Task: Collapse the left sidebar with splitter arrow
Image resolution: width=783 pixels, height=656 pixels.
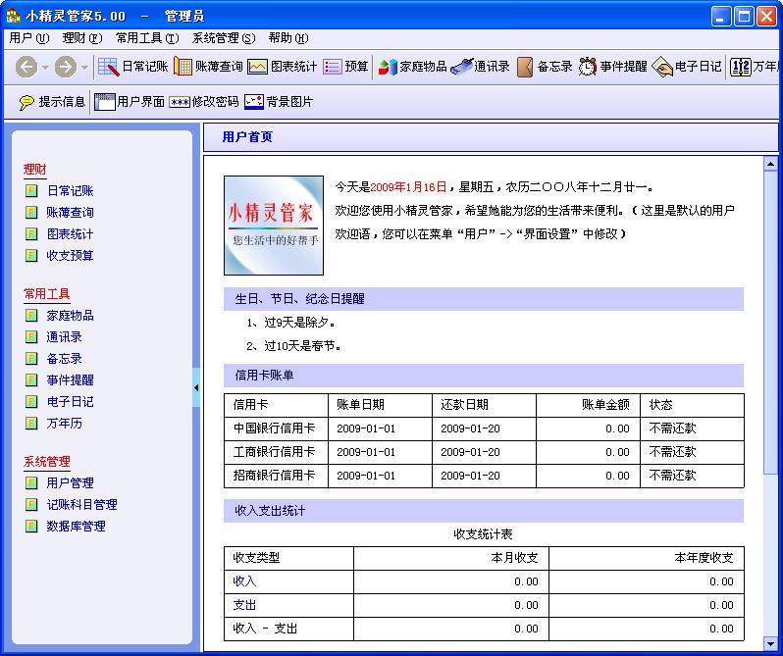Action: point(196,387)
